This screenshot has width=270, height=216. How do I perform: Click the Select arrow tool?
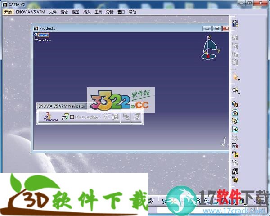[x=235, y=76]
